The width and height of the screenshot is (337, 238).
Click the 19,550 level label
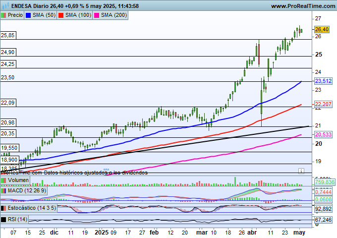pos(9,148)
